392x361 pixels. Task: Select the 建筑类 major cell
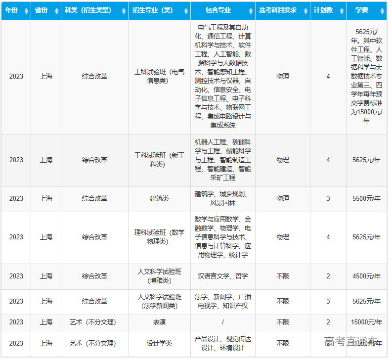tap(159, 198)
